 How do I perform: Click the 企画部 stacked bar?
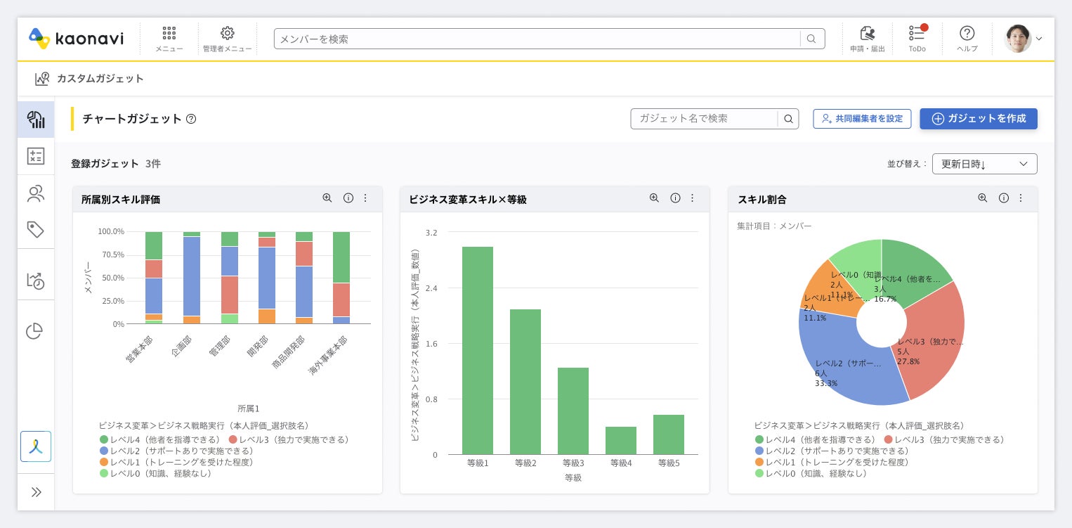(192, 278)
